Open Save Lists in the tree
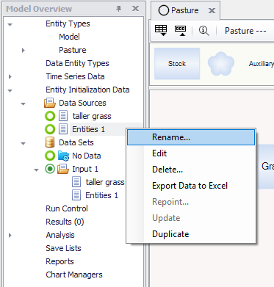 (63, 248)
